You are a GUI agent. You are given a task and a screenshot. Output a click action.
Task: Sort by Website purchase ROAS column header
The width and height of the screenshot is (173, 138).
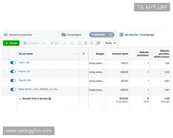click(162, 54)
